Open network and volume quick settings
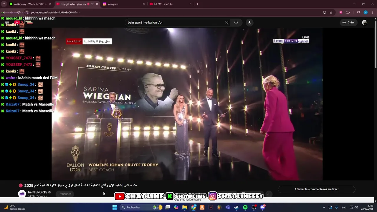This screenshot has height=212, width=377. pos(354,207)
